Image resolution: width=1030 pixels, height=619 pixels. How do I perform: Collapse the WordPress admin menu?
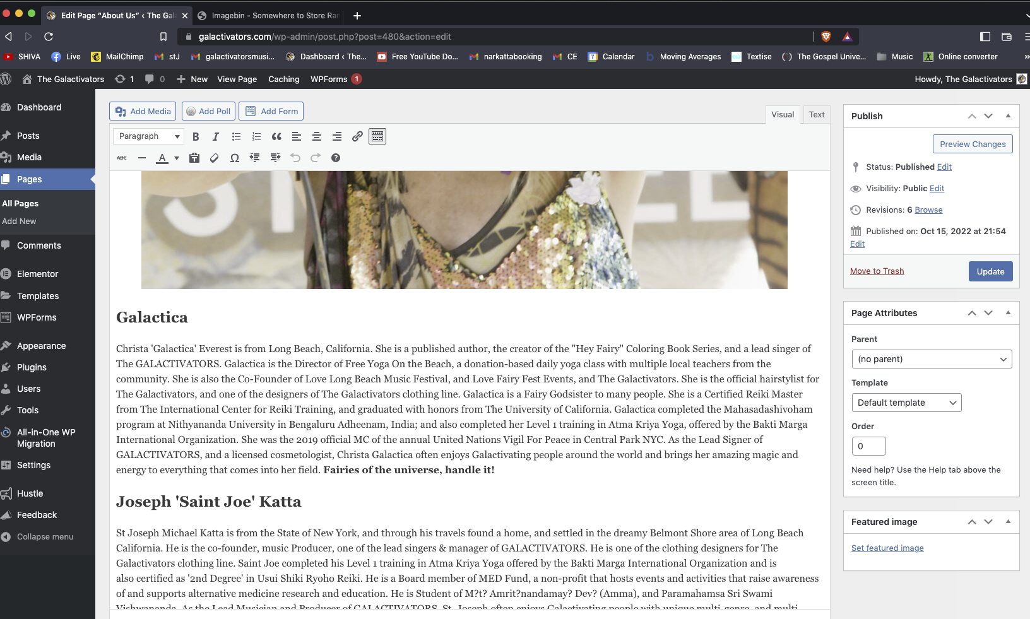coord(47,536)
